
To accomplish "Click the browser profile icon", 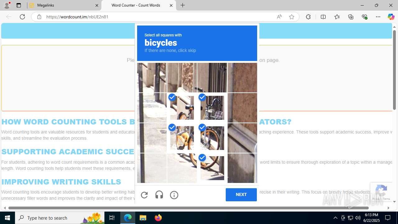I will click(x=7, y=5).
